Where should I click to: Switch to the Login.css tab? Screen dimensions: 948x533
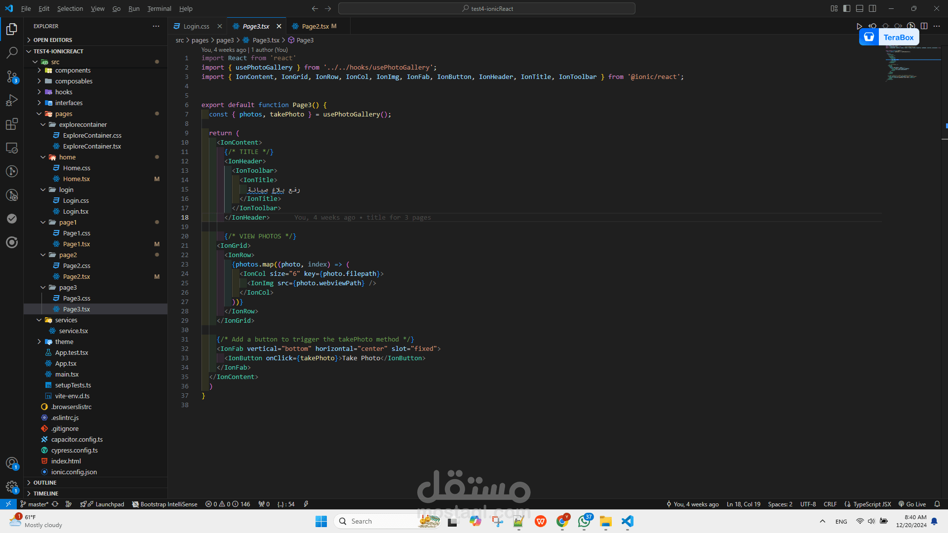pyautogui.click(x=196, y=26)
